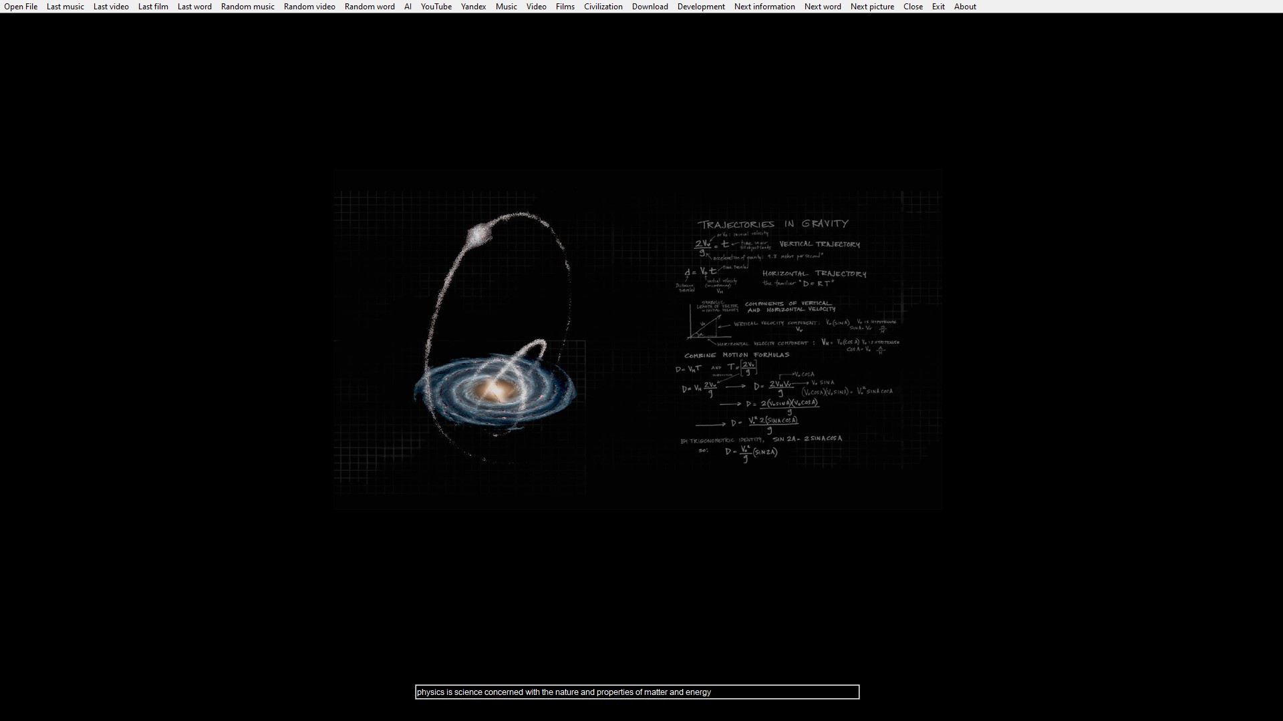This screenshot has width=1283, height=721.
Task: Click Last video in the menu bar
Action: [x=111, y=7]
